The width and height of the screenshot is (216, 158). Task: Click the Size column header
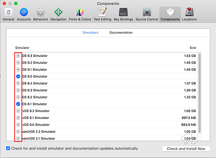tap(193, 48)
